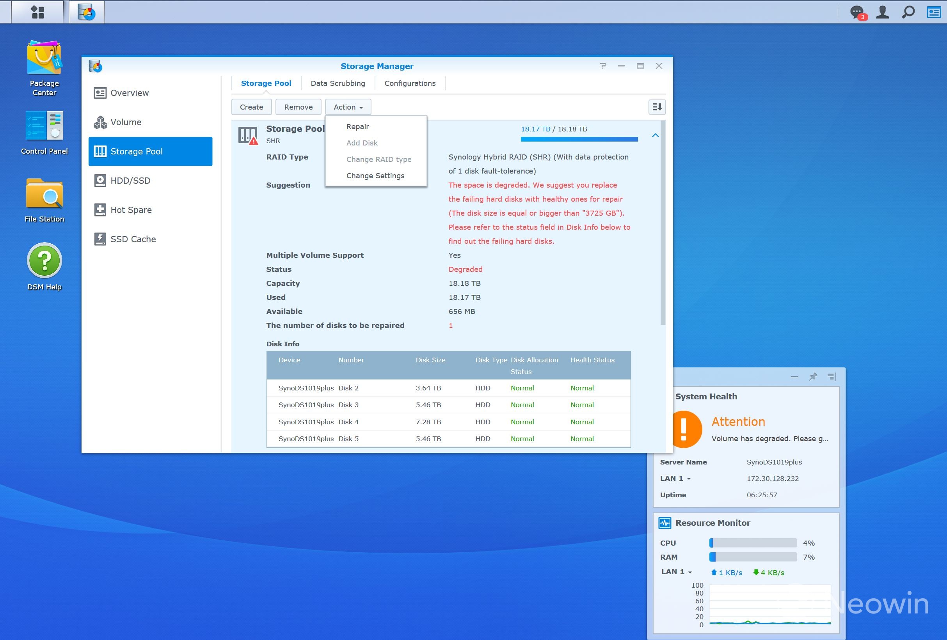Click the IP address 172.30.128.232

coord(773,478)
